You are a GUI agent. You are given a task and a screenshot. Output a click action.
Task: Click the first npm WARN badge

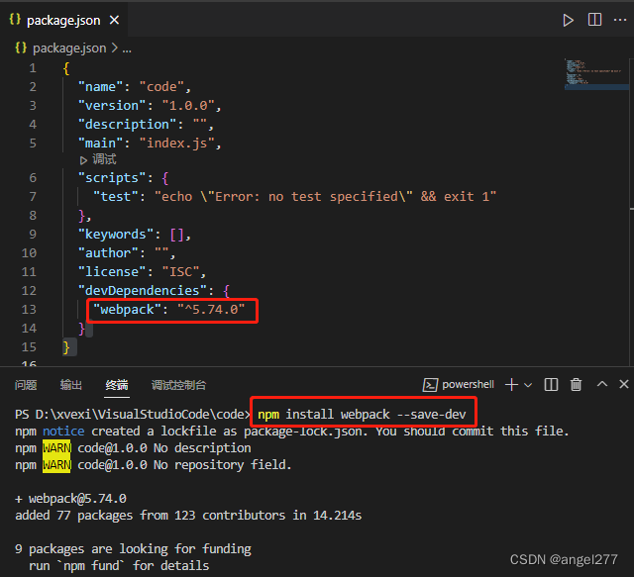point(56,448)
